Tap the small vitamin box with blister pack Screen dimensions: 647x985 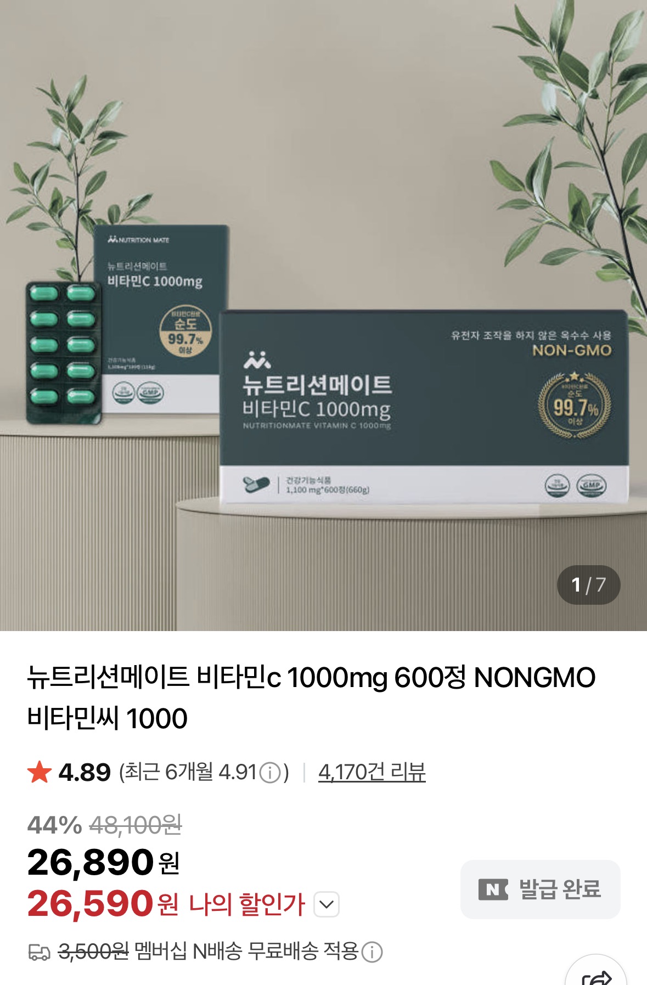click(127, 323)
